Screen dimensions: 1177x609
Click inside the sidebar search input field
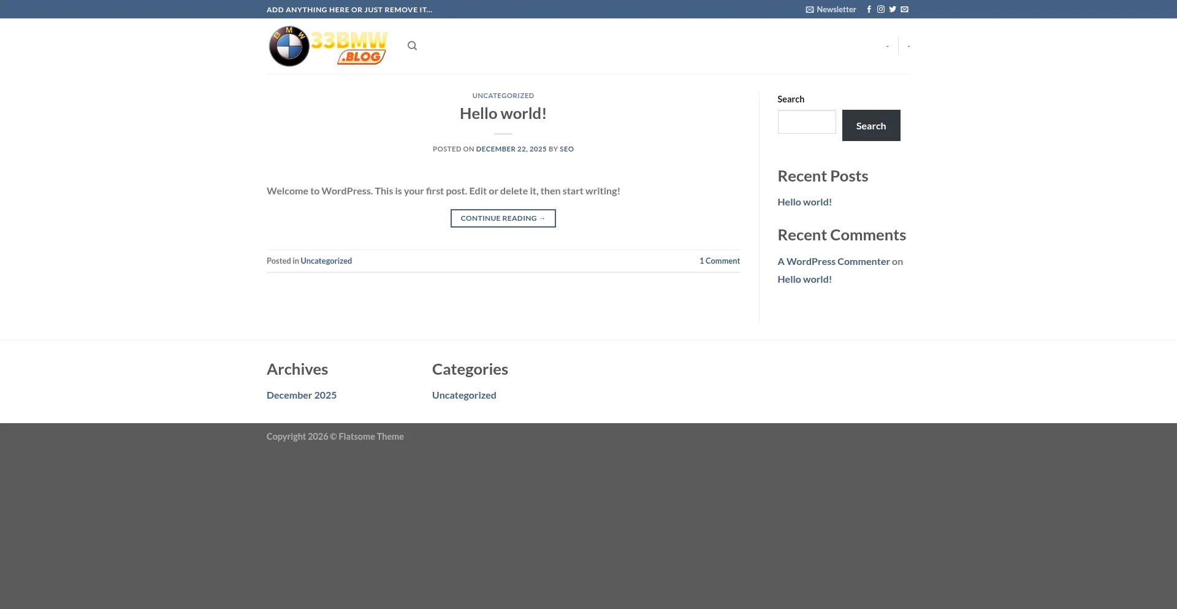[806, 122]
